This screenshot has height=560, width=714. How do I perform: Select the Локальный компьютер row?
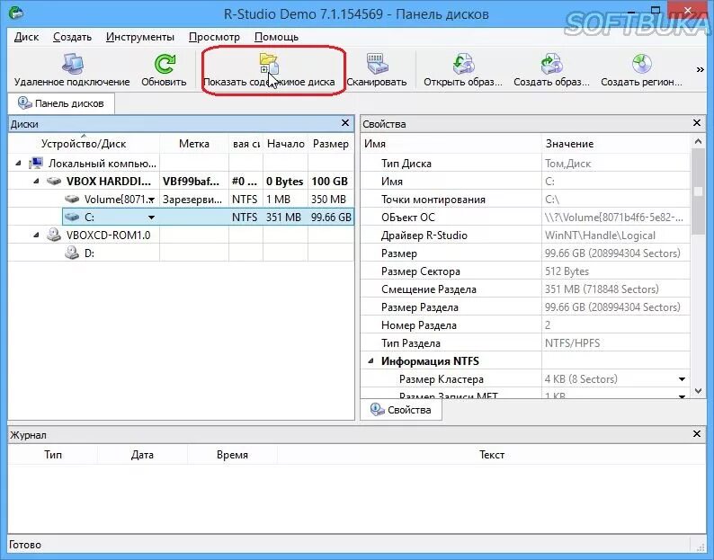click(181, 163)
